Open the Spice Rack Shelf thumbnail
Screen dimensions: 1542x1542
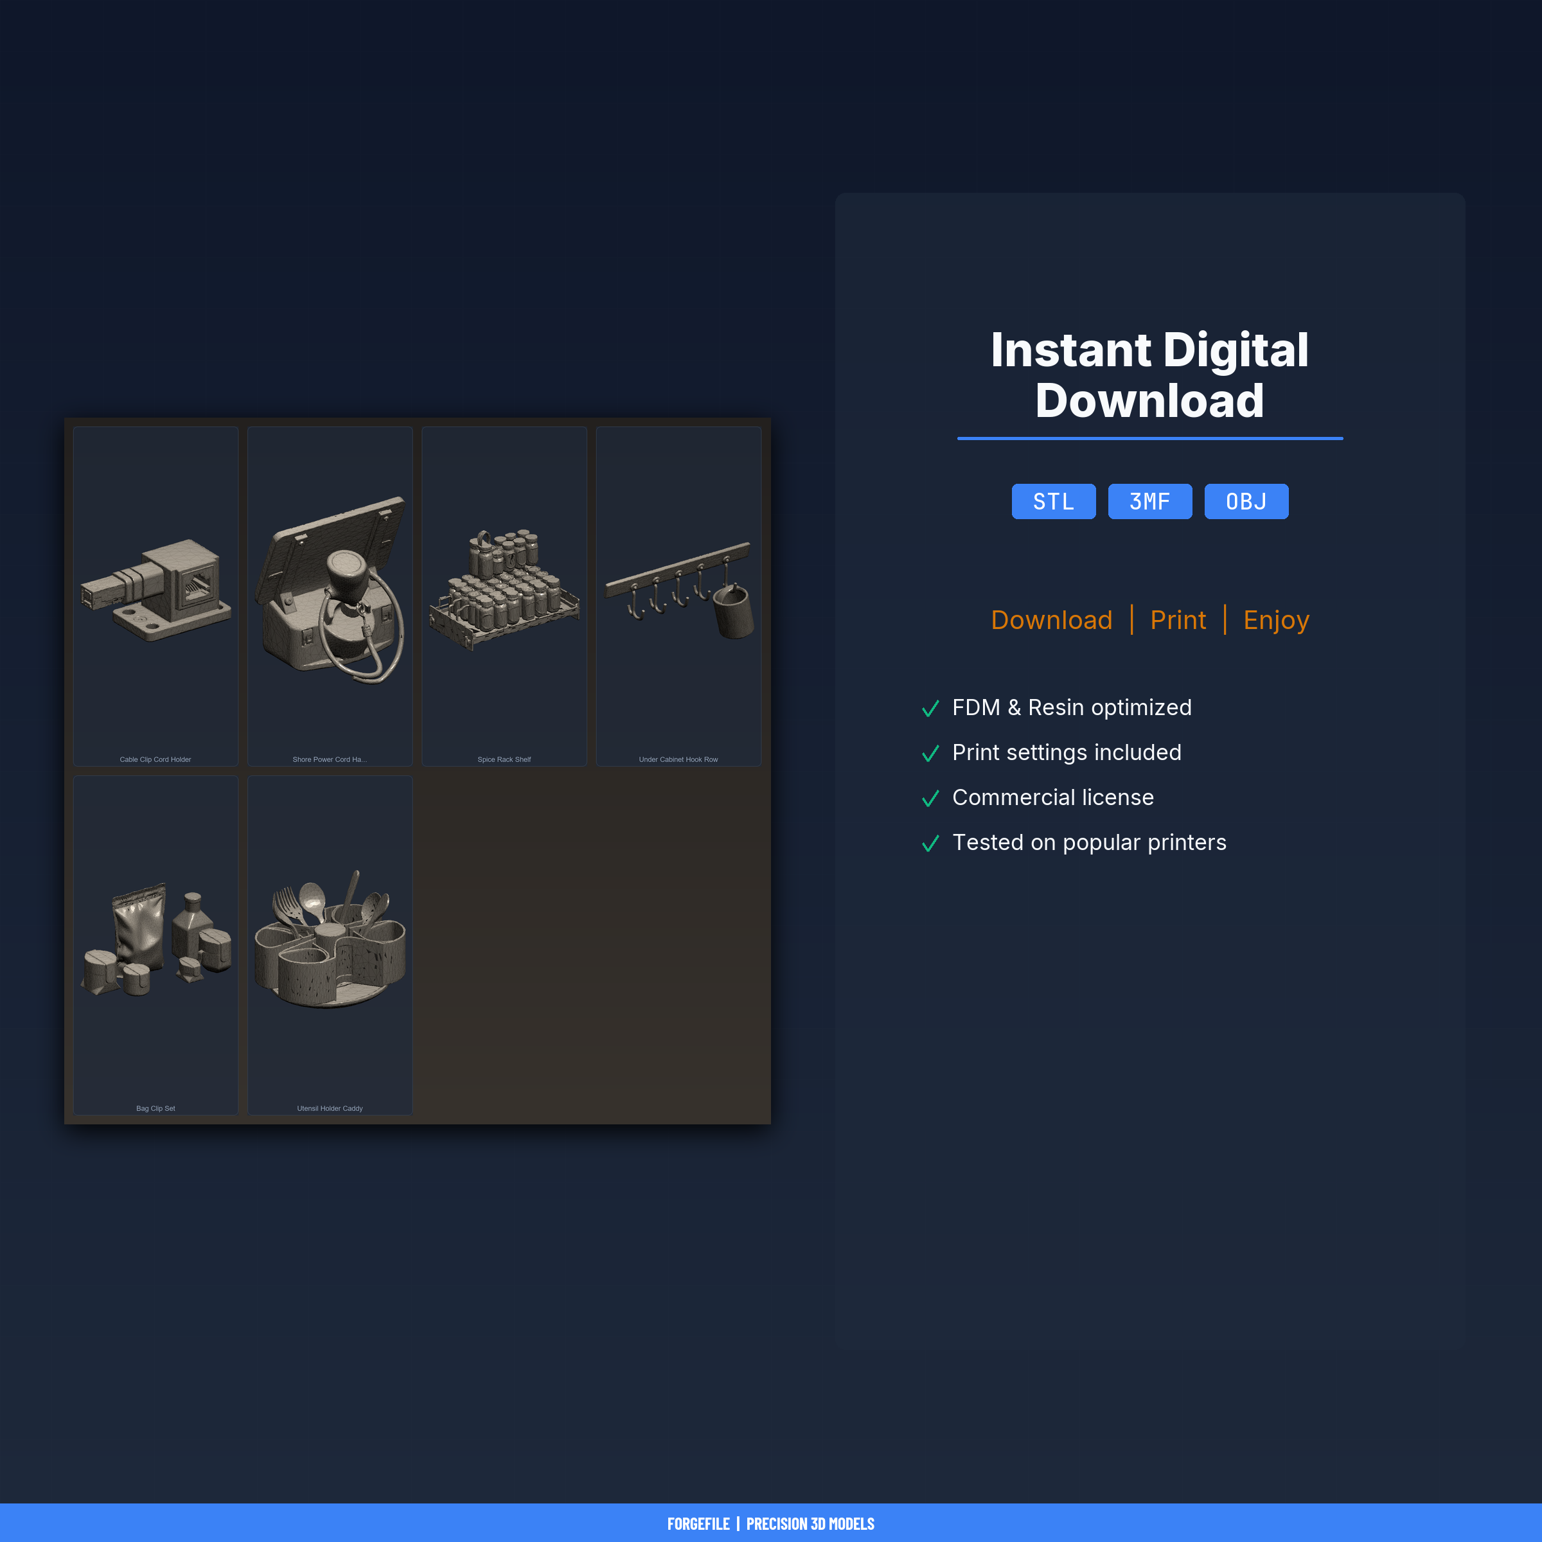(x=504, y=590)
